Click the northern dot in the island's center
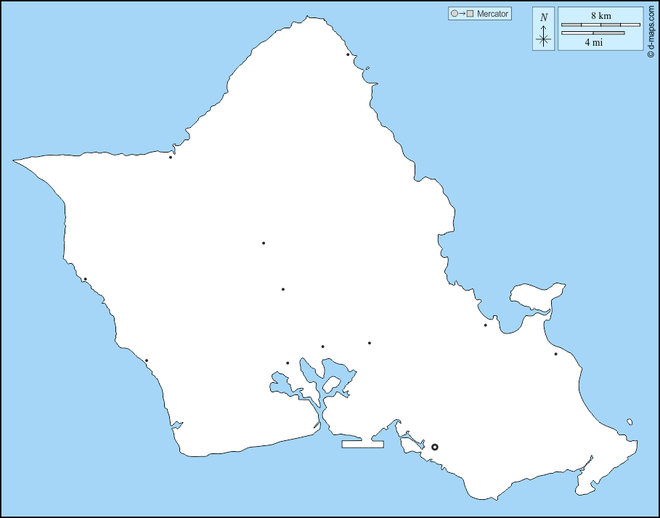 pos(264,243)
